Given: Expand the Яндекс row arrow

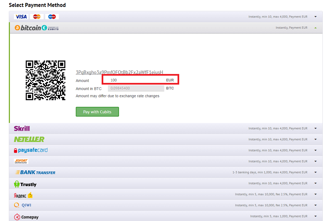Looking at the screenshot, I should 315,194.
